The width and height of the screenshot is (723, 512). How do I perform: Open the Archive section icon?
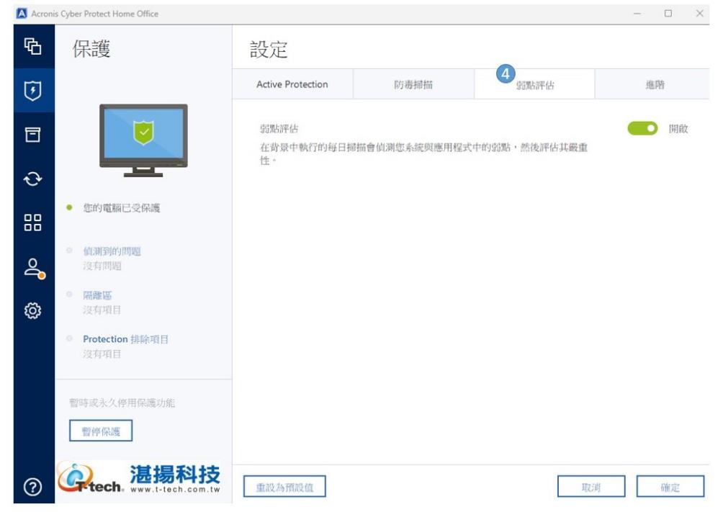pyautogui.click(x=32, y=134)
